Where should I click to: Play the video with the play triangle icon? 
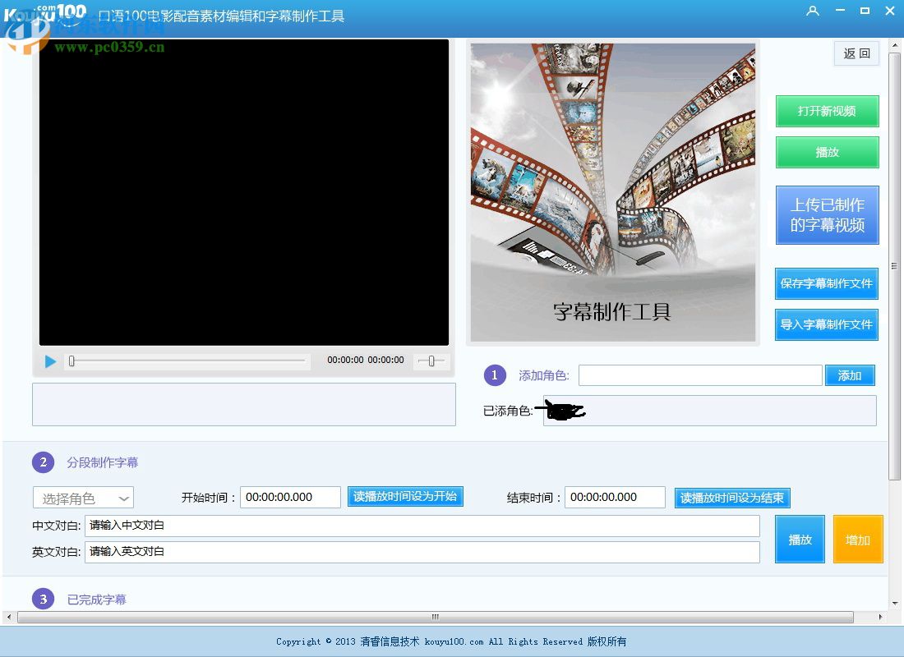coord(49,361)
